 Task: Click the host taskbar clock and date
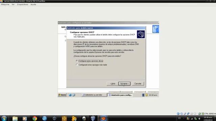[x=208, y=119]
